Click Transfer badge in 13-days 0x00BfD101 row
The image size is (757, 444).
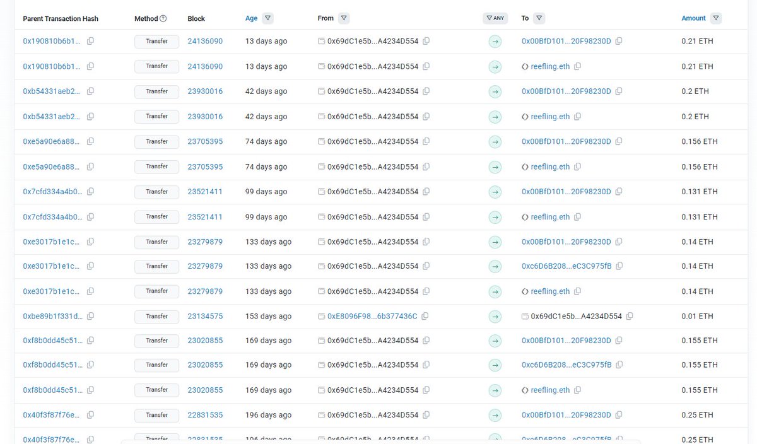[x=156, y=41]
